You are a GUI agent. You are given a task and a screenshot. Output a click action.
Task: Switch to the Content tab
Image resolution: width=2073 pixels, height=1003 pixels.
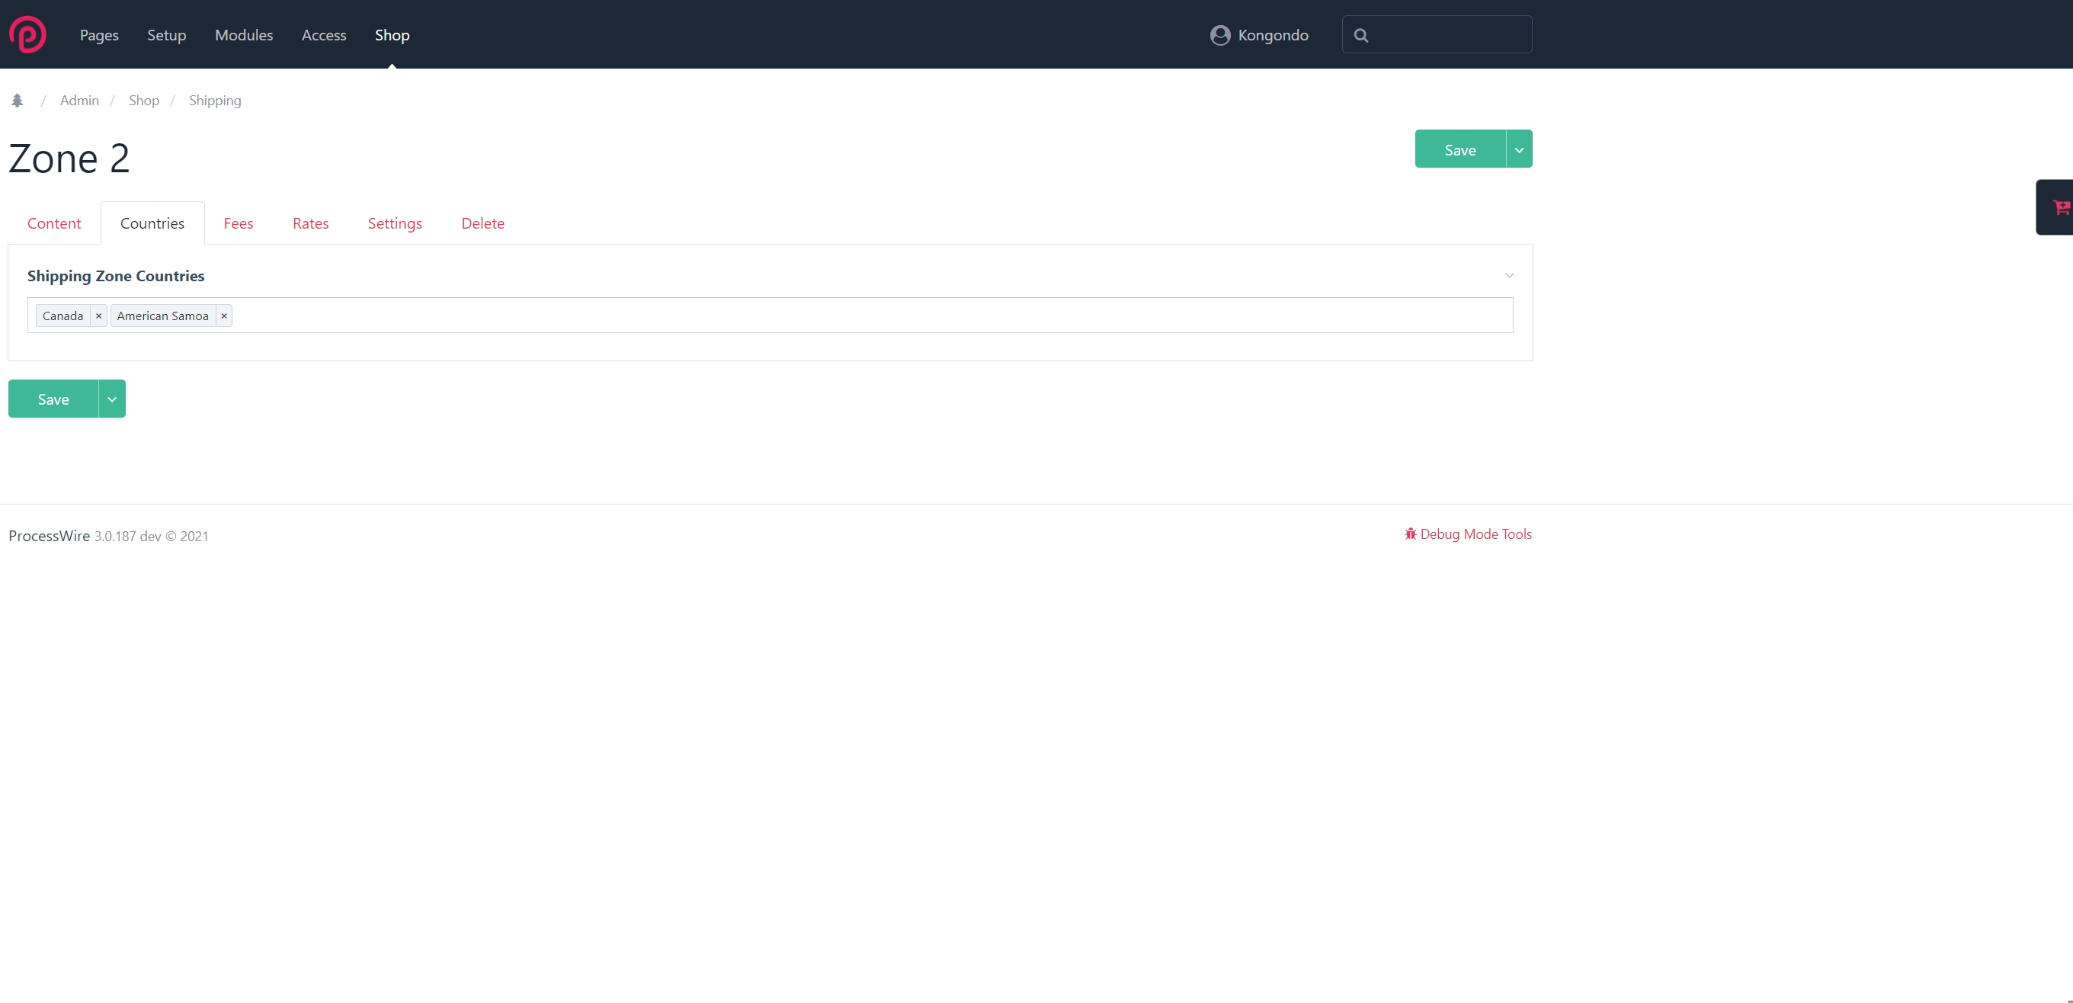54,223
